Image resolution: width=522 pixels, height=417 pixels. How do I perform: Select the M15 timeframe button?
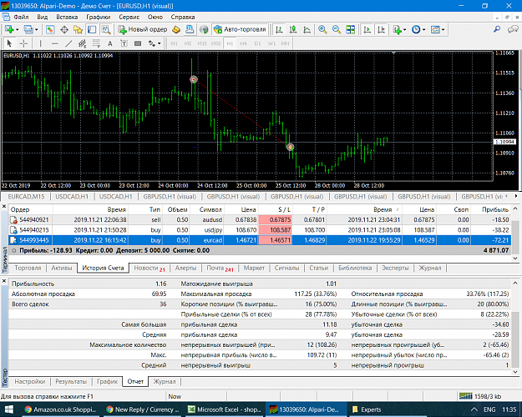202,43
